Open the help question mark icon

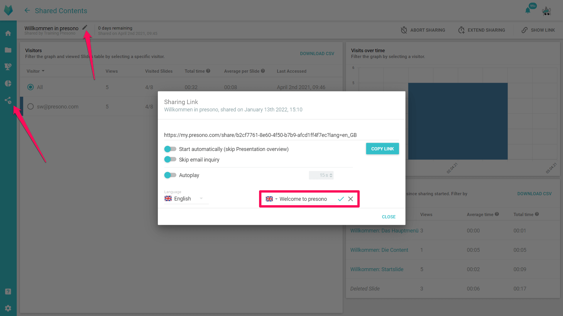[8, 291]
